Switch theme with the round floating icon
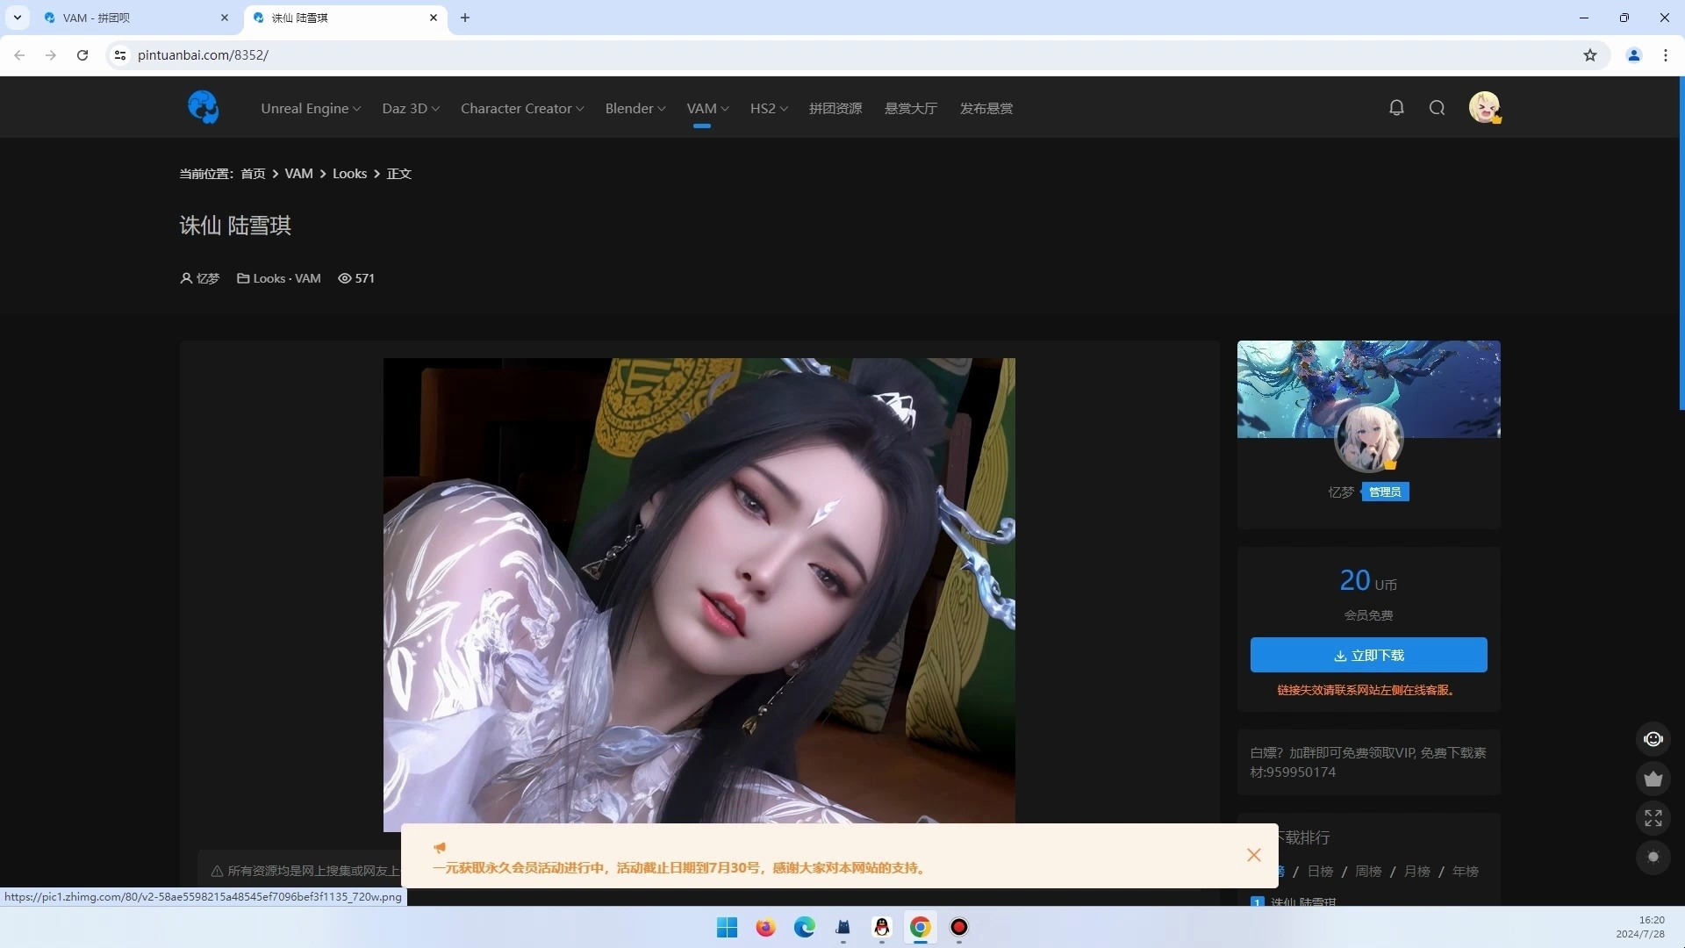This screenshot has width=1685, height=948. tap(1653, 858)
